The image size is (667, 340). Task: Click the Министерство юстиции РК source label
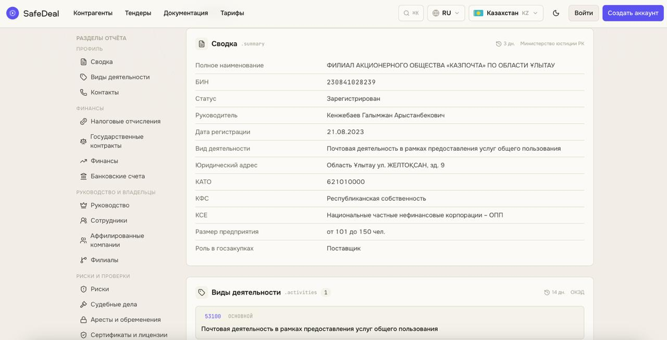(x=552, y=44)
